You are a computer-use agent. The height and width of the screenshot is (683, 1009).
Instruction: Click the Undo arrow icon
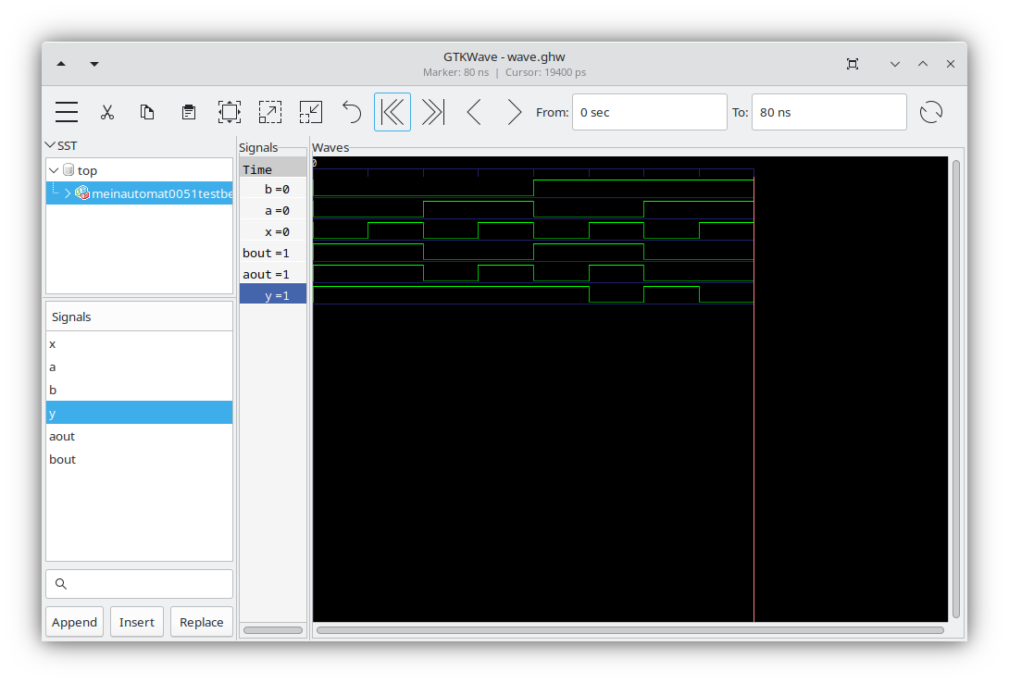pos(351,111)
